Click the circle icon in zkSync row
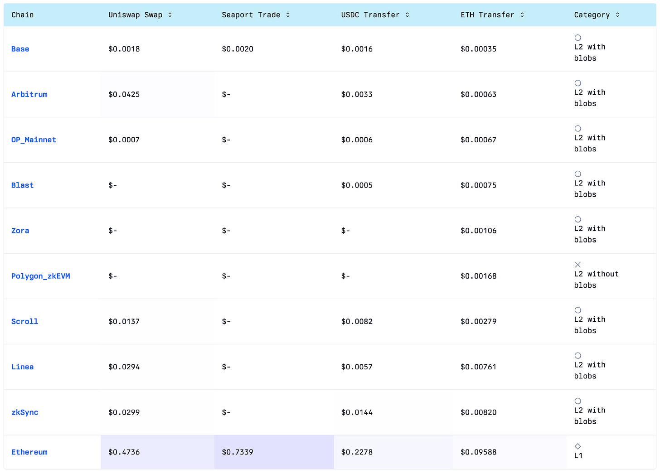Image resolution: width=660 pixels, height=474 pixels. coord(578,401)
